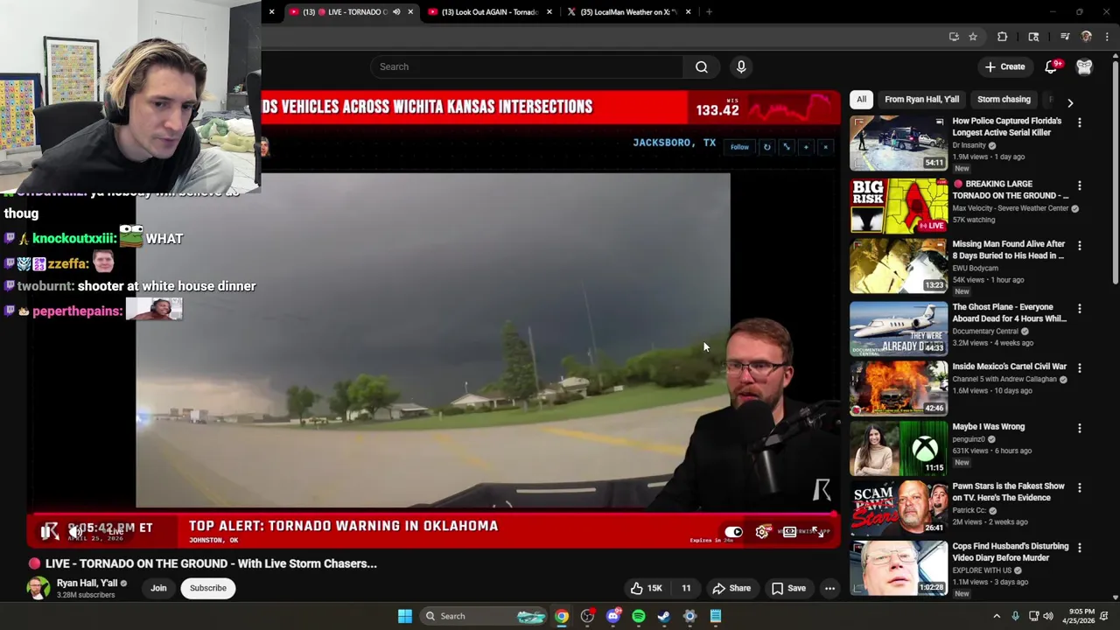Open Inside Mexico's Cartel Civil War title

[x=1009, y=367]
